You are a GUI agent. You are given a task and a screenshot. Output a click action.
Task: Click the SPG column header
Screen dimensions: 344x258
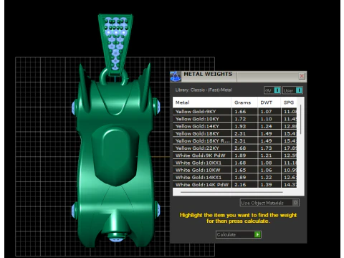289,102
